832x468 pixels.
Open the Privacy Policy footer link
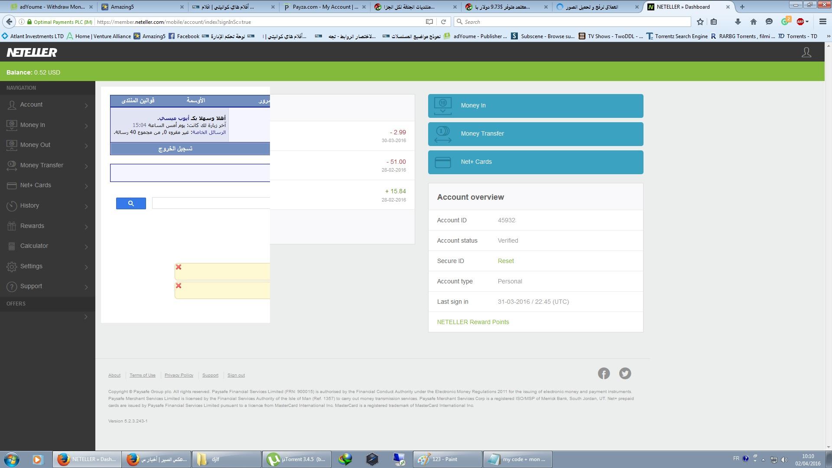click(x=179, y=375)
